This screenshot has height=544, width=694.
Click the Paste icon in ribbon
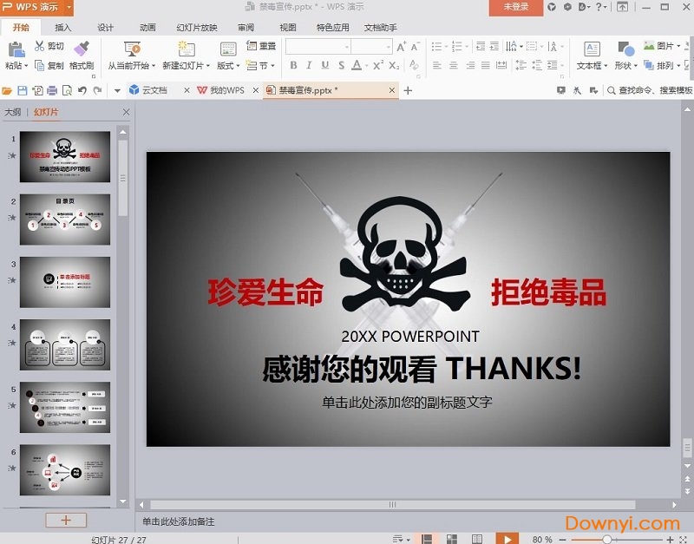pyautogui.click(x=16, y=49)
